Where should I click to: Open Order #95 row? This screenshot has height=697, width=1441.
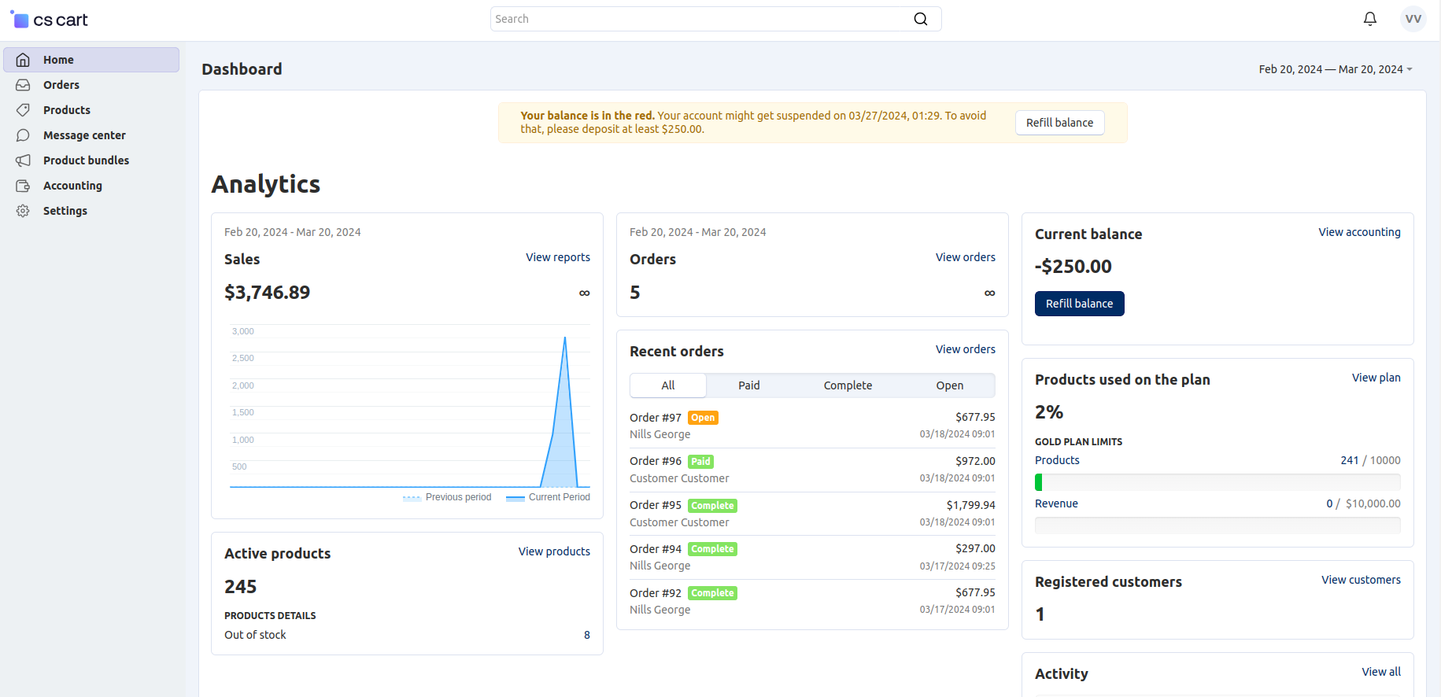tap(812, 514)
